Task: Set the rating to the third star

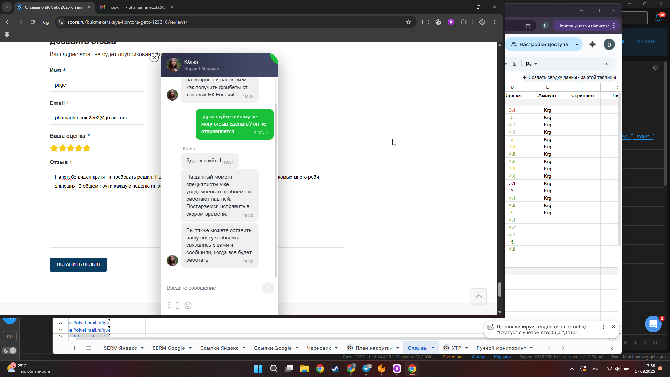Action: [x=70, y=148]
